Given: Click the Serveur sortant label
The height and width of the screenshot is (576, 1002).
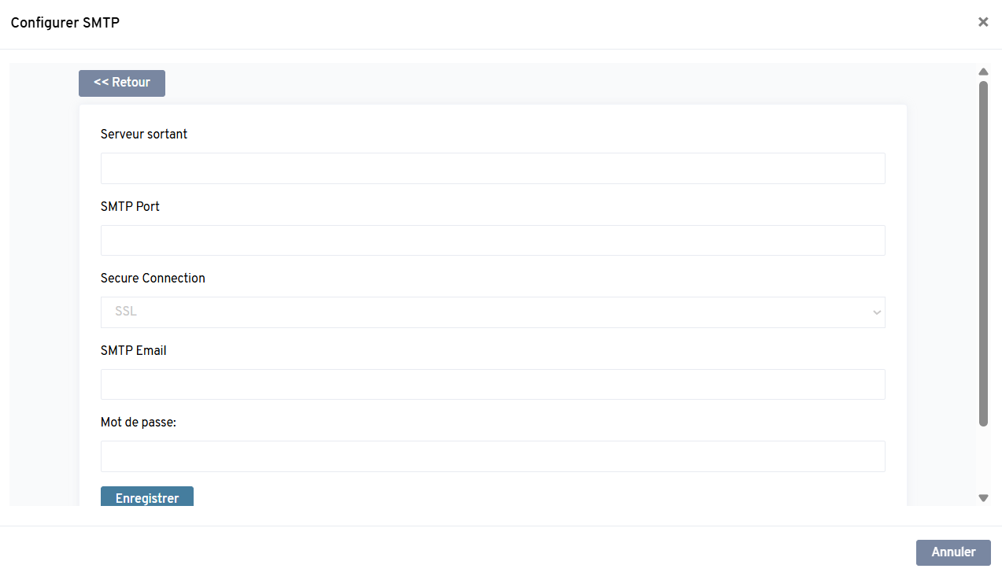Looking at the screenshot, I should coord(144,135).
